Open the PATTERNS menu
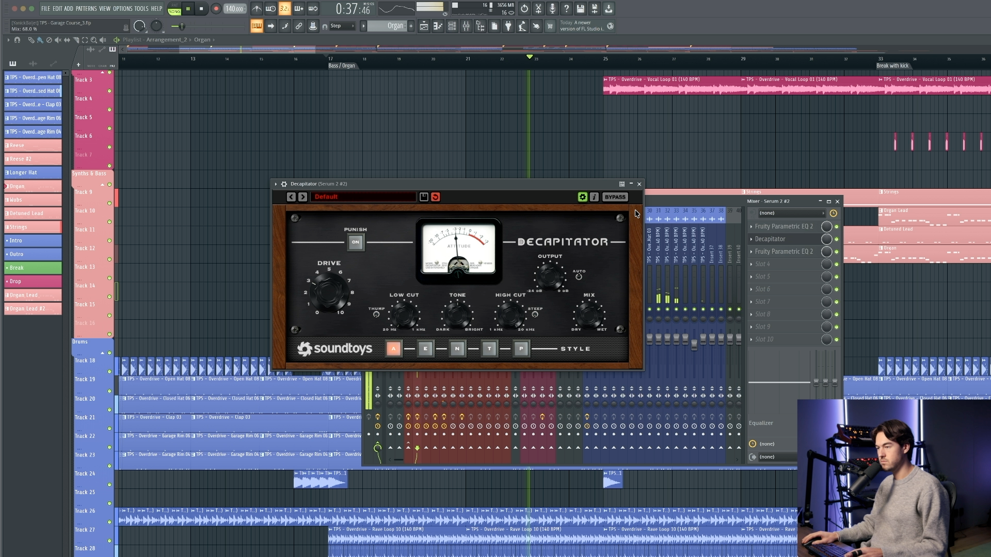The width and height of the screenshot is (991, 557). point(87,9)
